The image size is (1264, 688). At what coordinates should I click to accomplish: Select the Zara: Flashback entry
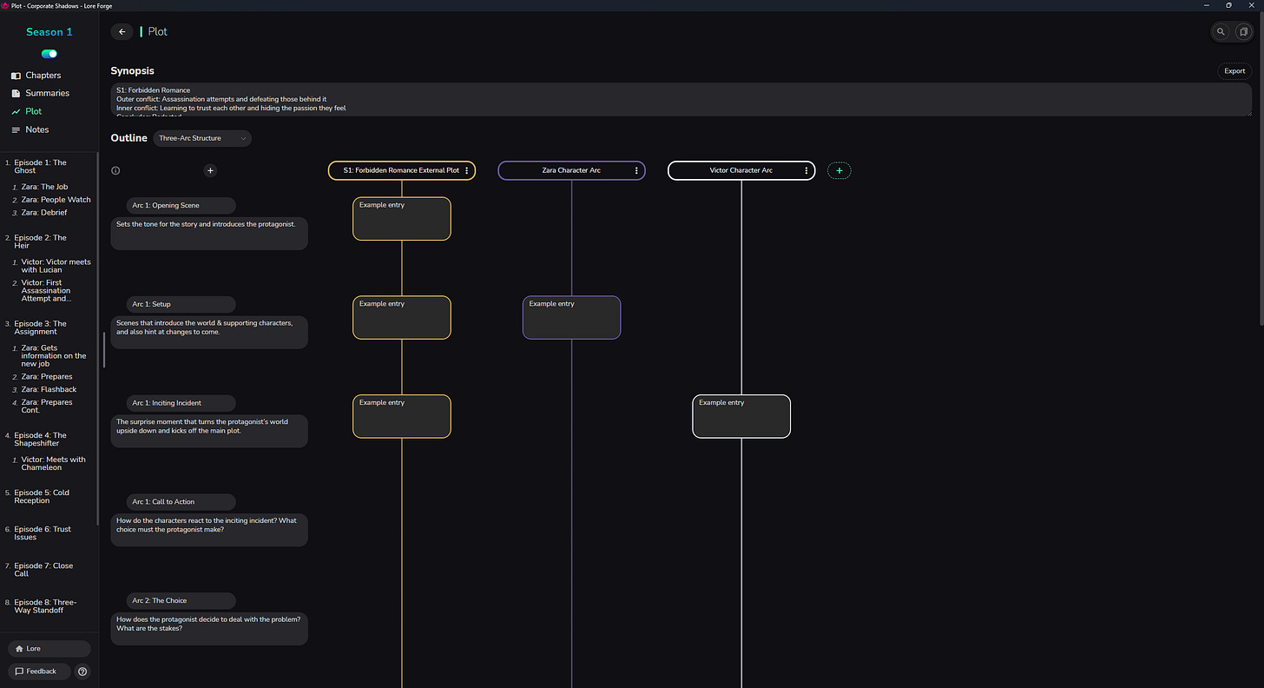coord(50,389)
